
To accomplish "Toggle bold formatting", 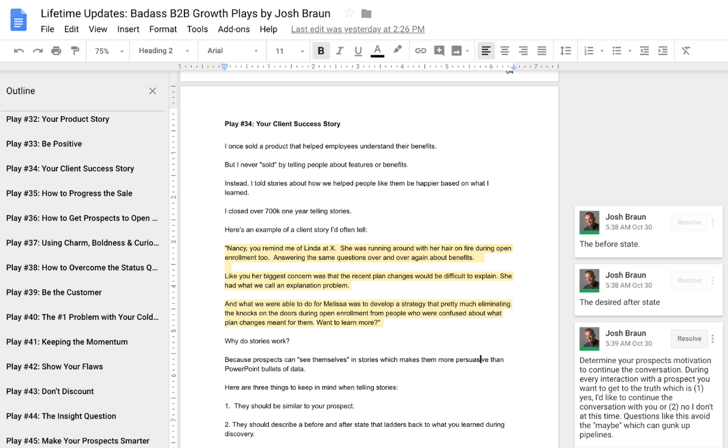I will click(x=321, y=51).
